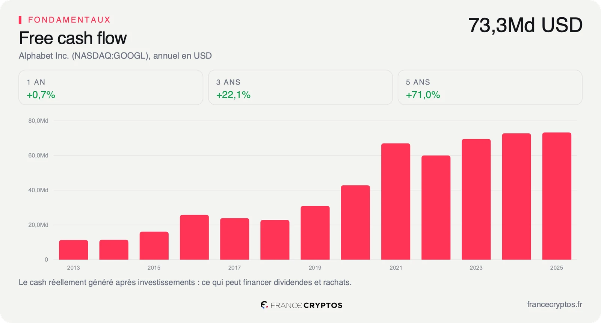Click the 2025 free cash flow bar
Screen dimensions: 601x323
pyautogui.click(x=557, y=196)
